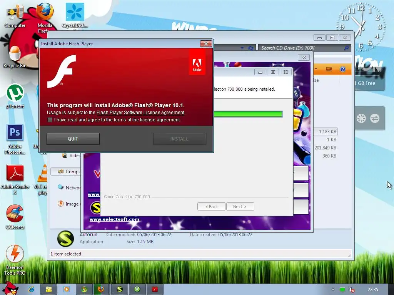Screen dimensions: 394x295
Task: Open Explorer help with the question mark icon
Action: 342,69
